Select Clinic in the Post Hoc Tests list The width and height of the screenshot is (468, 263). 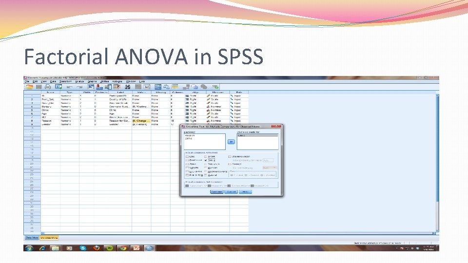pyautogui.click(x=257, y=135)
